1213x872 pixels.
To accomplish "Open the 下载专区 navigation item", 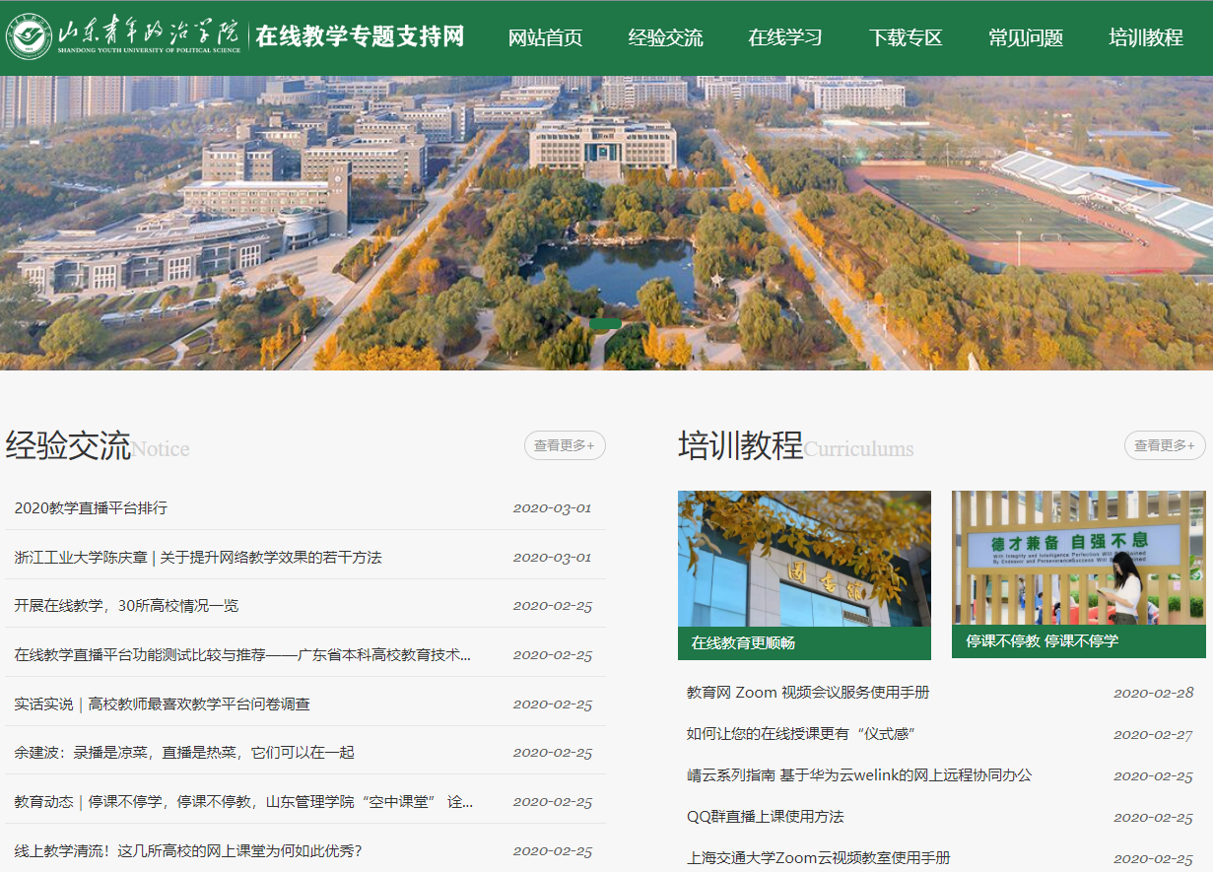I will (x=905, y=38).
